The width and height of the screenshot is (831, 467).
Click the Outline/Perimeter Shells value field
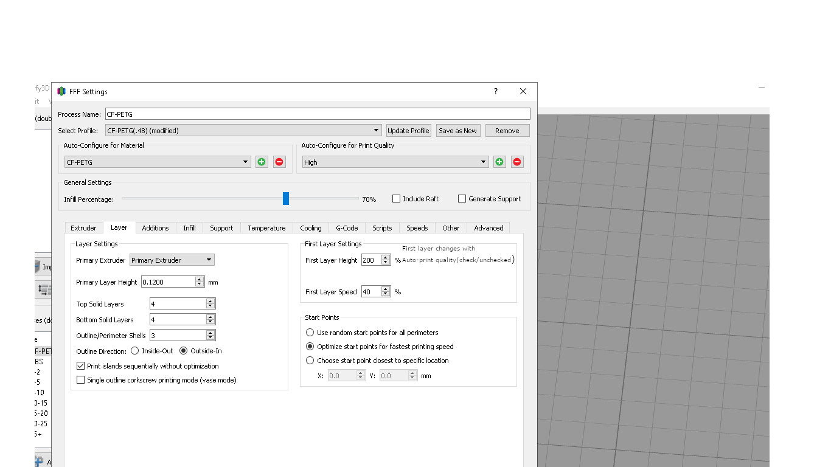(x=178, y=335)
